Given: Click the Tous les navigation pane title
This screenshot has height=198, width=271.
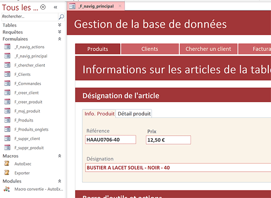Looking at the screenshot, I should (20, 7).
